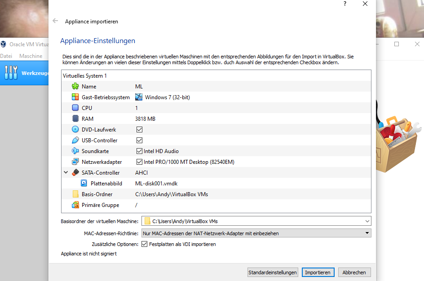Screen dimensions: 424x281
Task: Click the Soundkarte row label
Action: pos(95,151)
